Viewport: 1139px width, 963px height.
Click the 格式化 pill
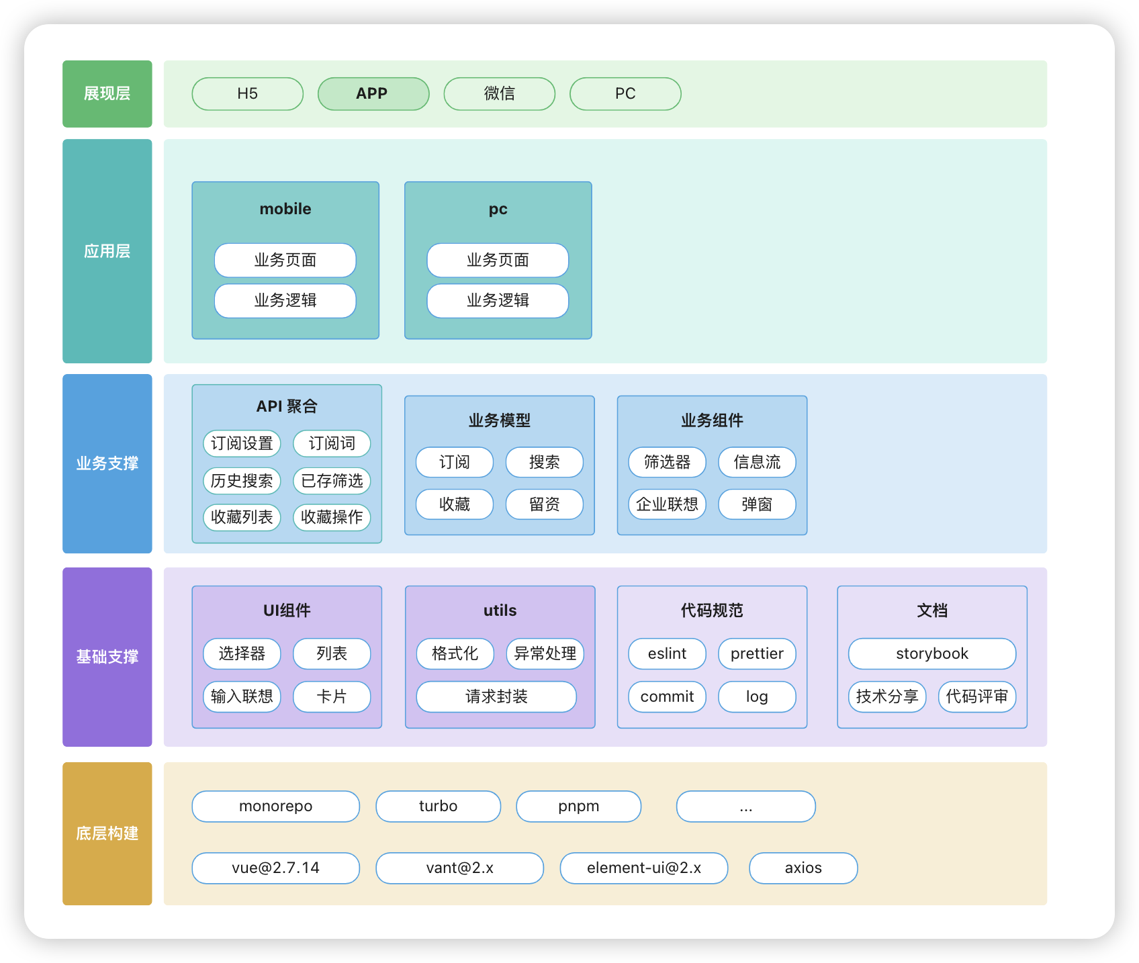pos(455,653)
